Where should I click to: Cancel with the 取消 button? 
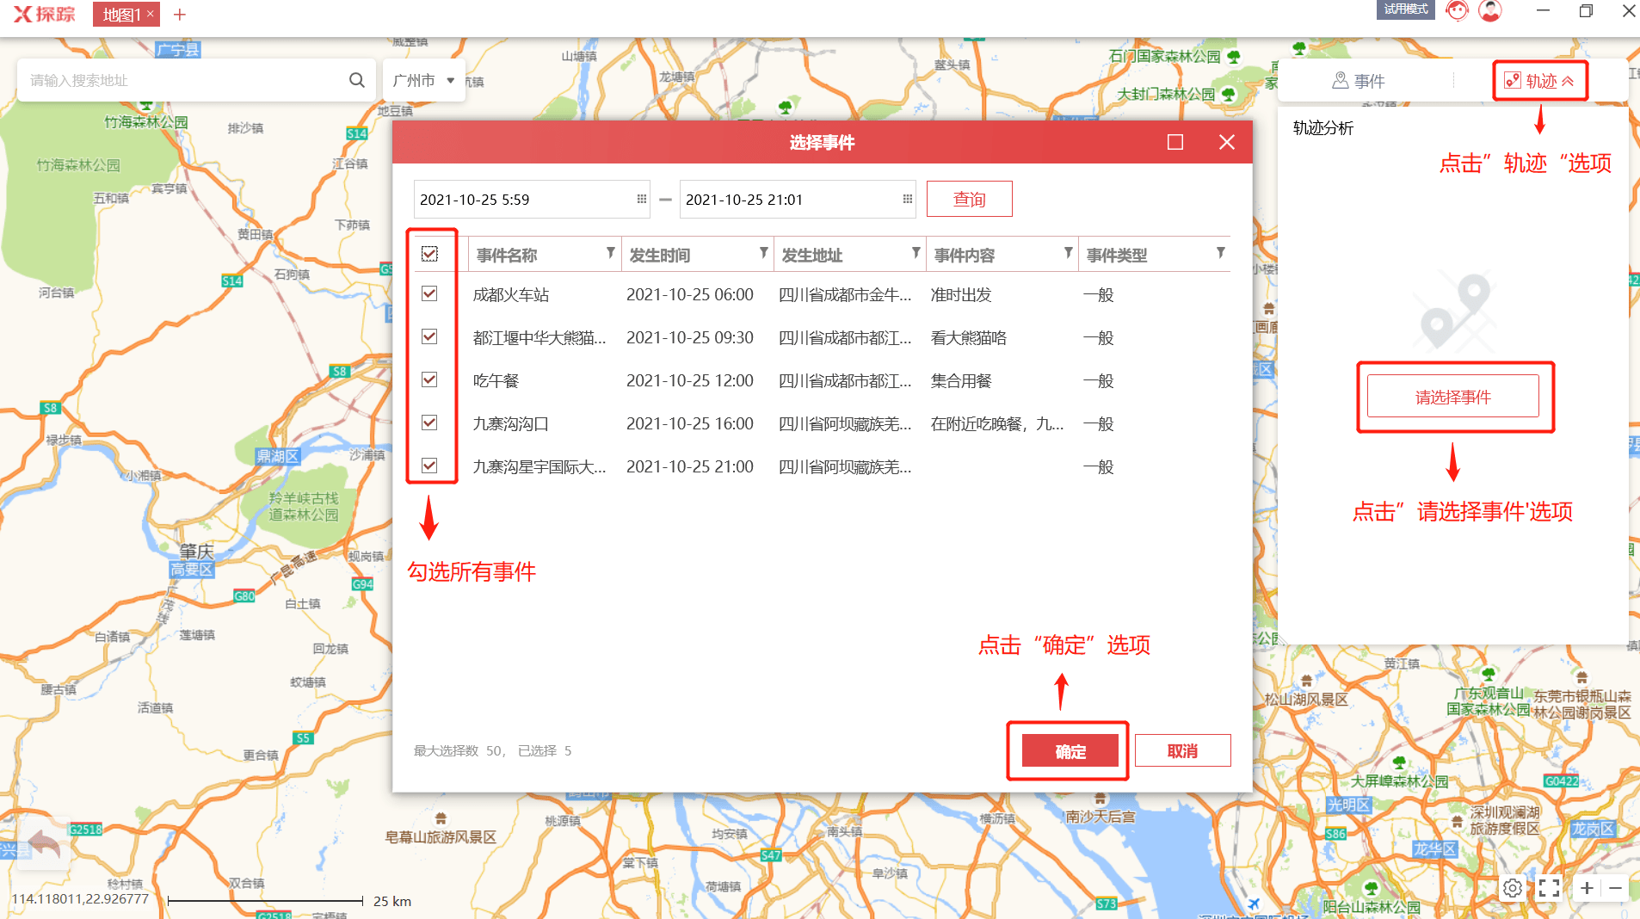pyautogui.click(x=1182, y=751)
